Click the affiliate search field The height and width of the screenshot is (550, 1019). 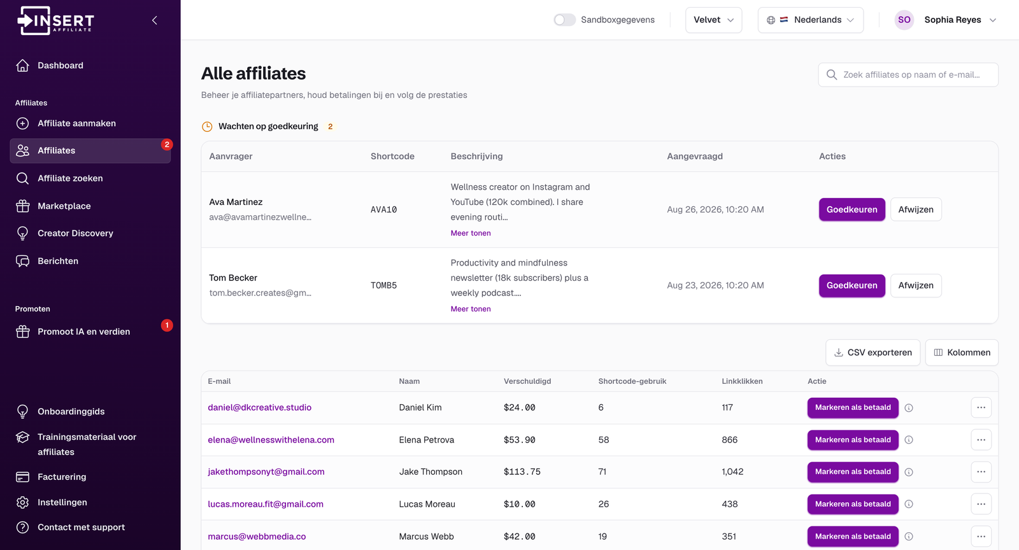pos(908,74)
